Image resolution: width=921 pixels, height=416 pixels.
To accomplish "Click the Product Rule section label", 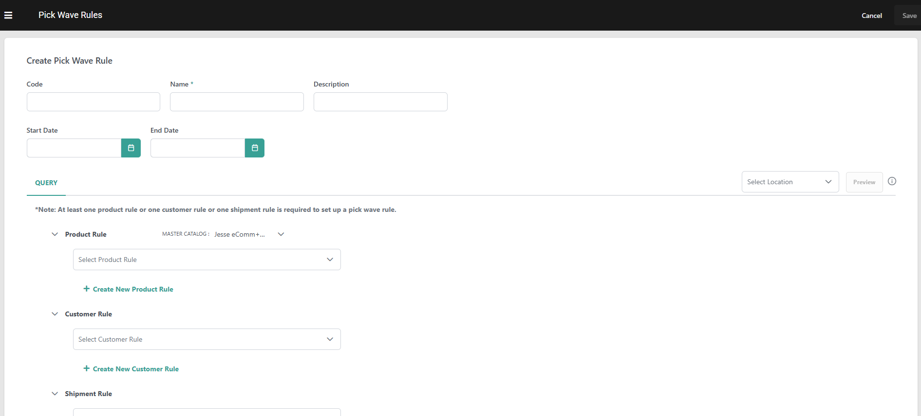I will coord(86,234).
